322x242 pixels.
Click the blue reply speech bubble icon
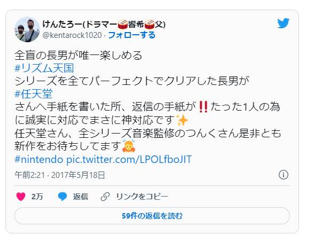point(62,197)
